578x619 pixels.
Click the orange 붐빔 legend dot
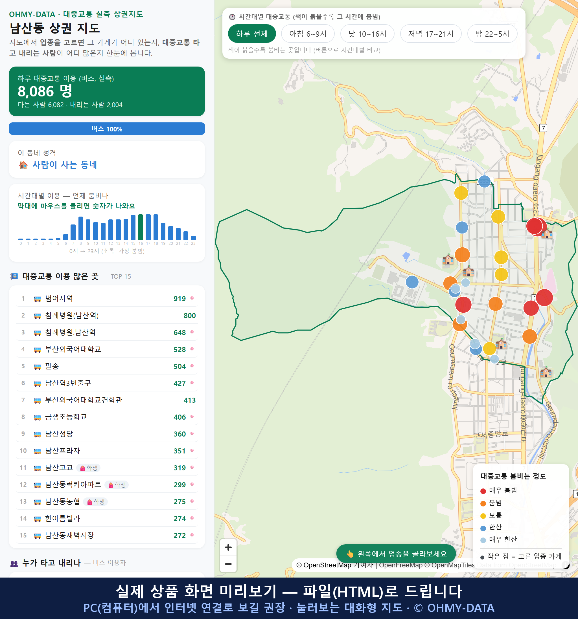pyautogui.click(x=483, y=503)
